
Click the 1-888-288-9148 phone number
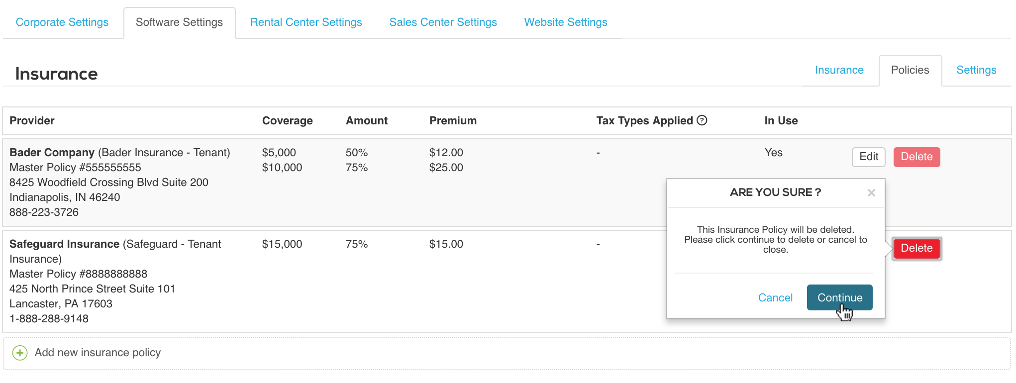click(x=49, y=318)
